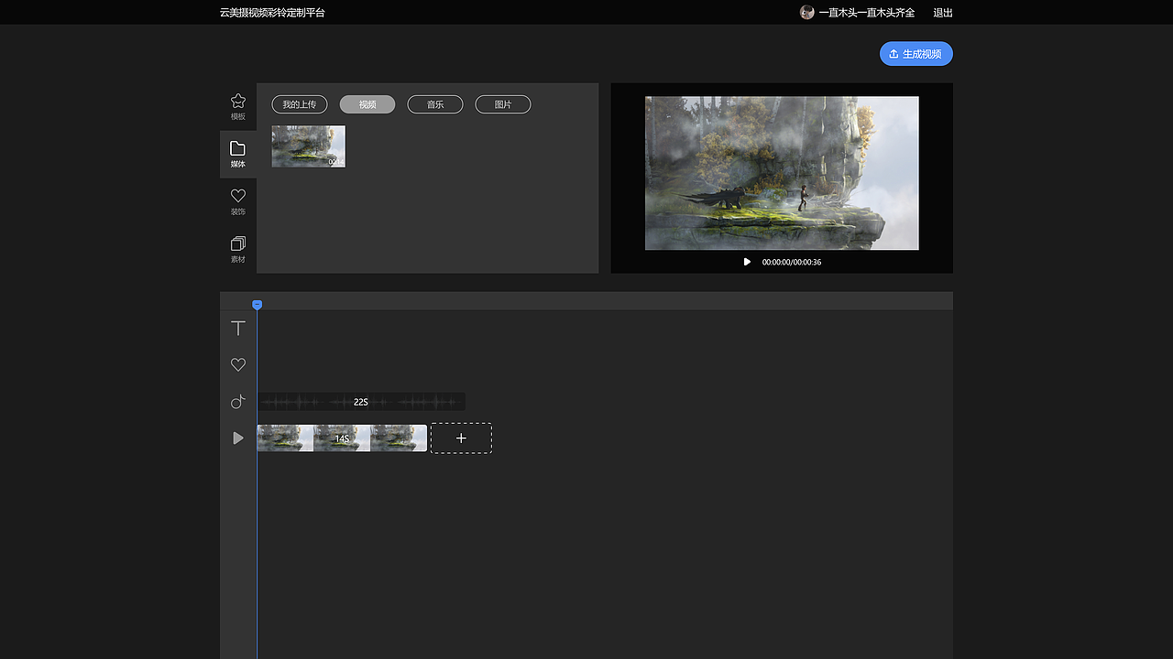The height and width of the screenshot is (659, 1173).
Task: Select the heart decoration track icon
Action: click(238, 364)
